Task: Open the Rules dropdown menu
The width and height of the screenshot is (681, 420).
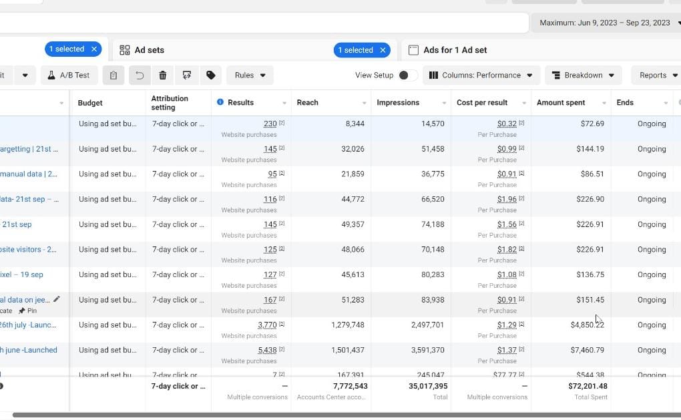Action: tap(250, 75)
